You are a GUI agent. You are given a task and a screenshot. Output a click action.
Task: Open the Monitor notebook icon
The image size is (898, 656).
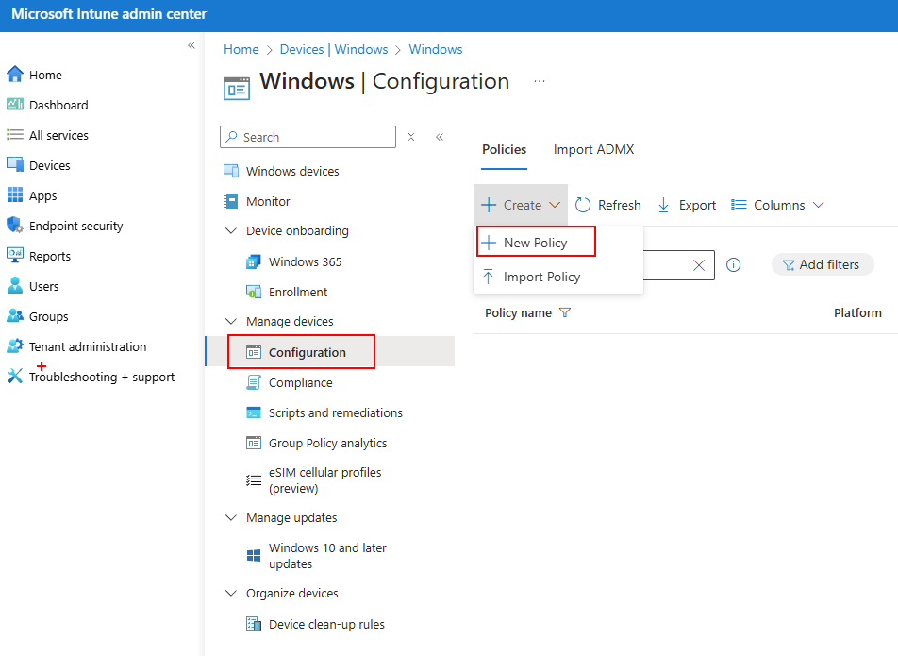[231, 201]
